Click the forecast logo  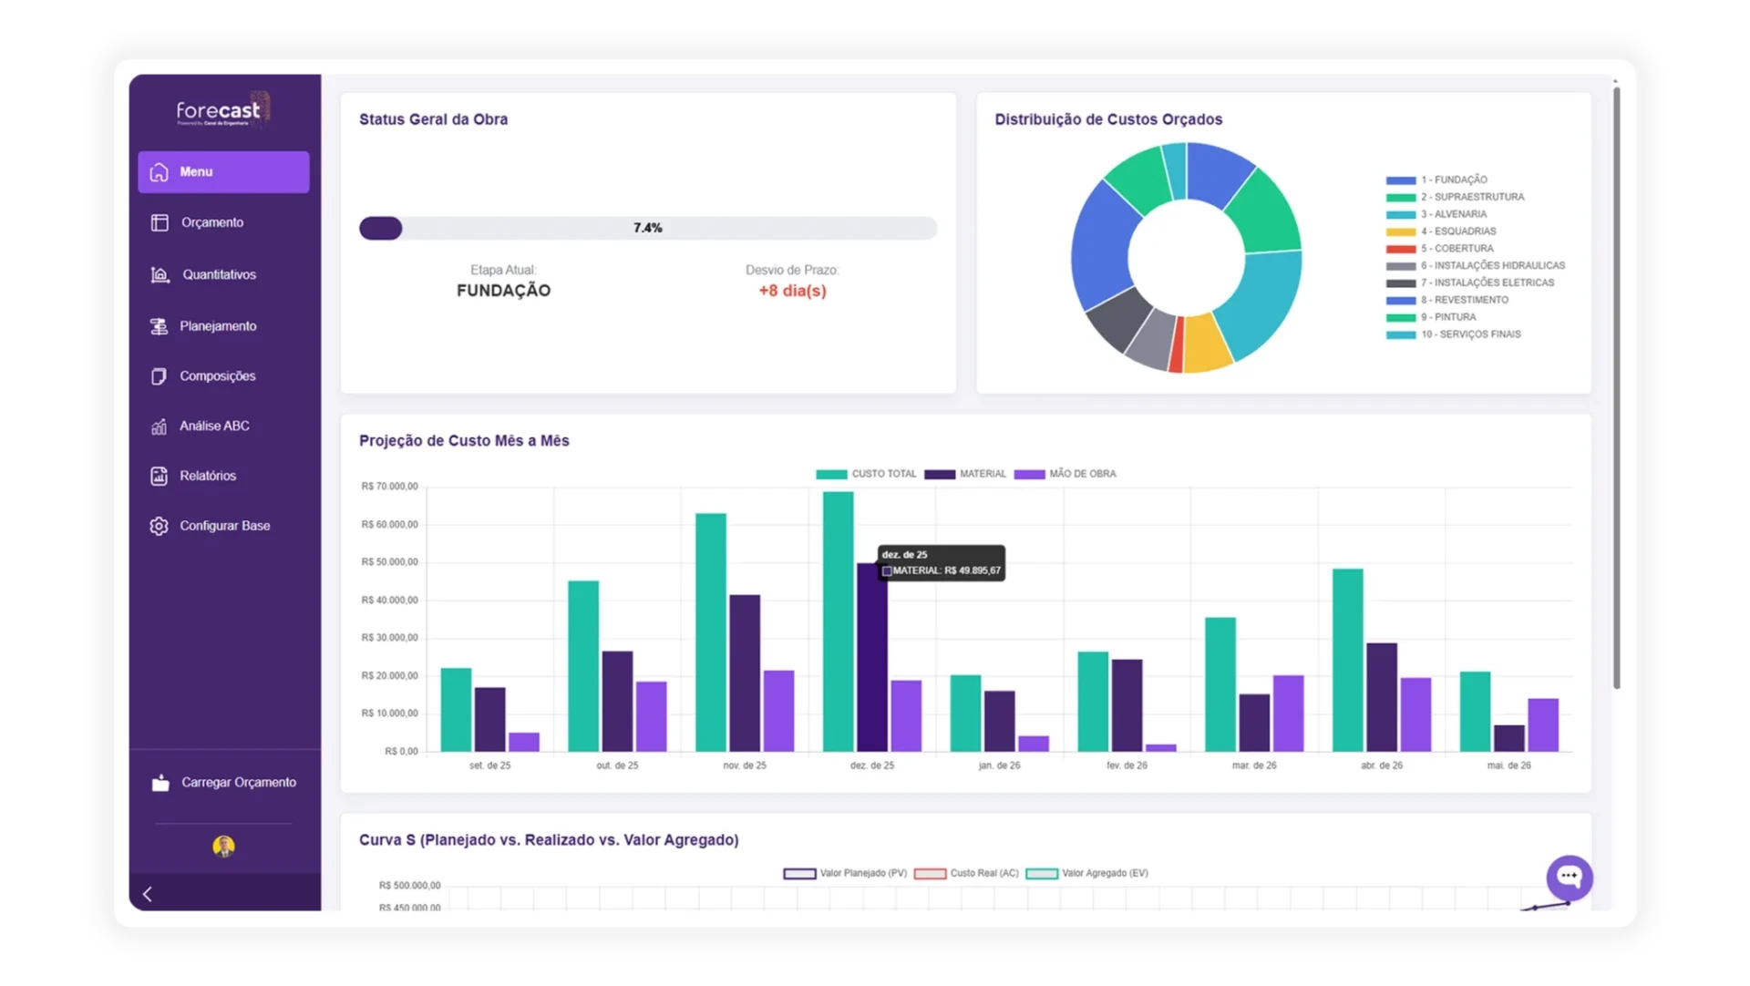point(219,112)
